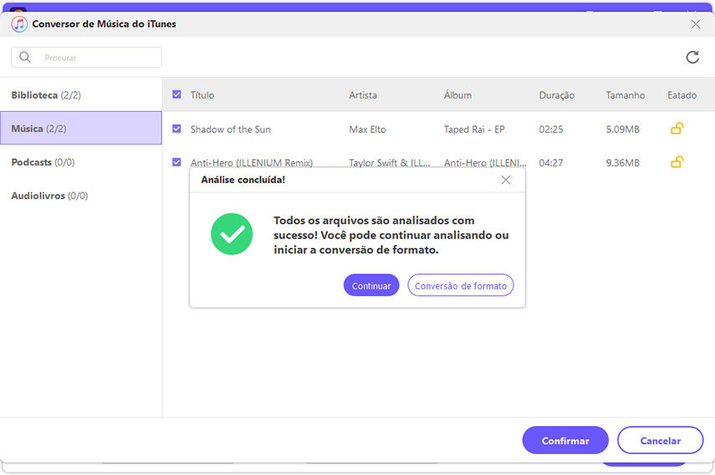
Task: Click duration 04:27
Action: pos(551,163)
